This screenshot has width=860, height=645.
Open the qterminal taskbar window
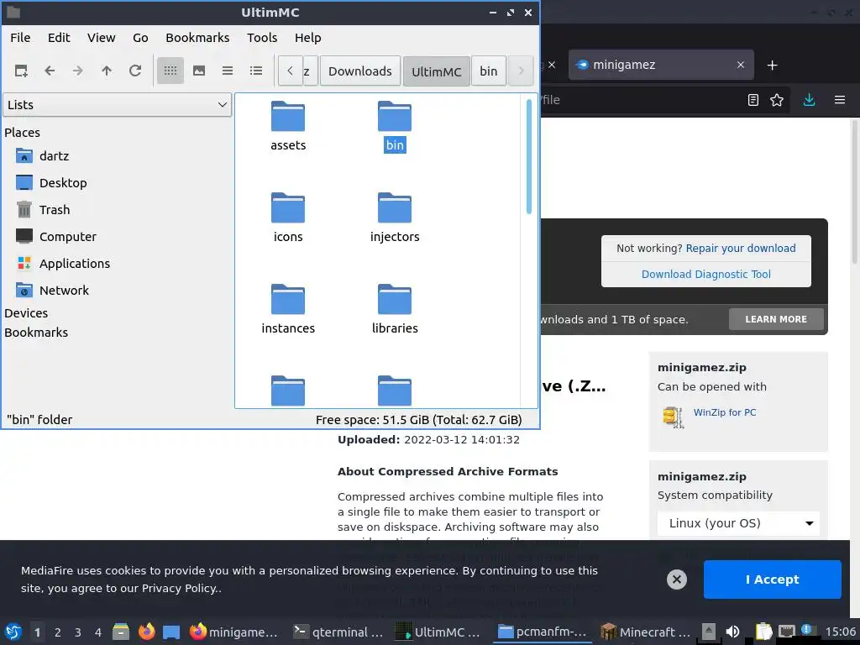pos(338,632)
